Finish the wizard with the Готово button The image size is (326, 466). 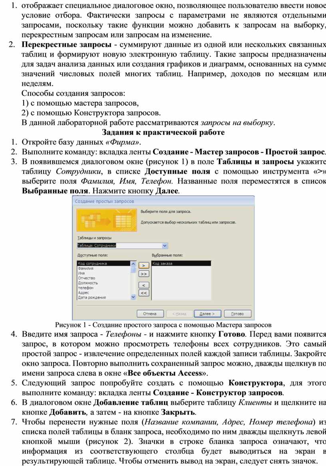pyautogui.click(x=237, y=313)
